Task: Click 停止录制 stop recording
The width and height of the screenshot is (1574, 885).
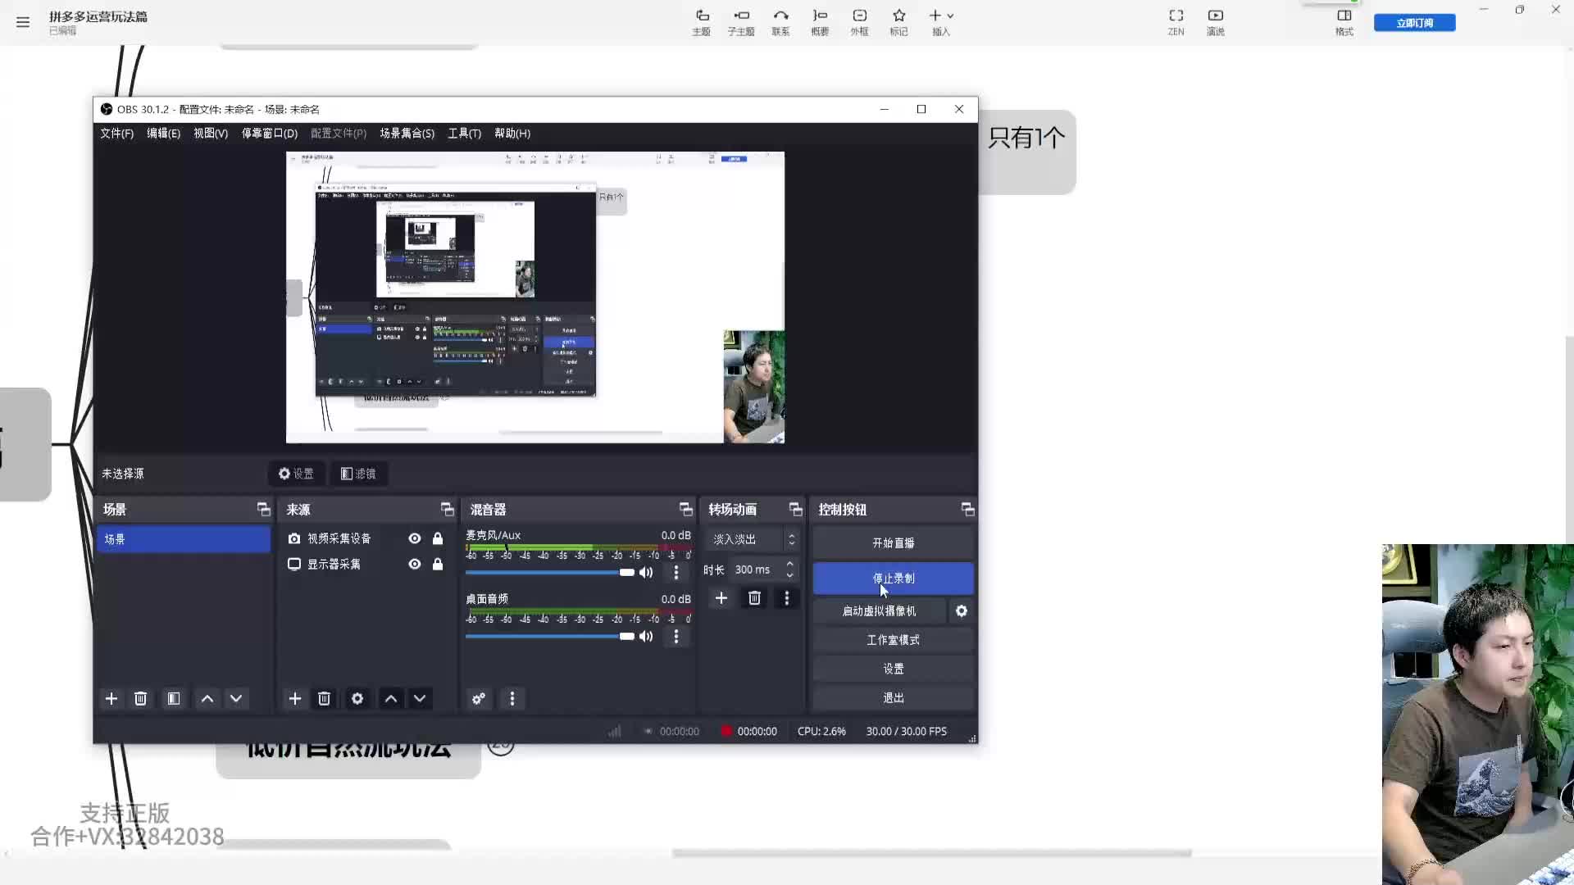Action: coord(894,579)
